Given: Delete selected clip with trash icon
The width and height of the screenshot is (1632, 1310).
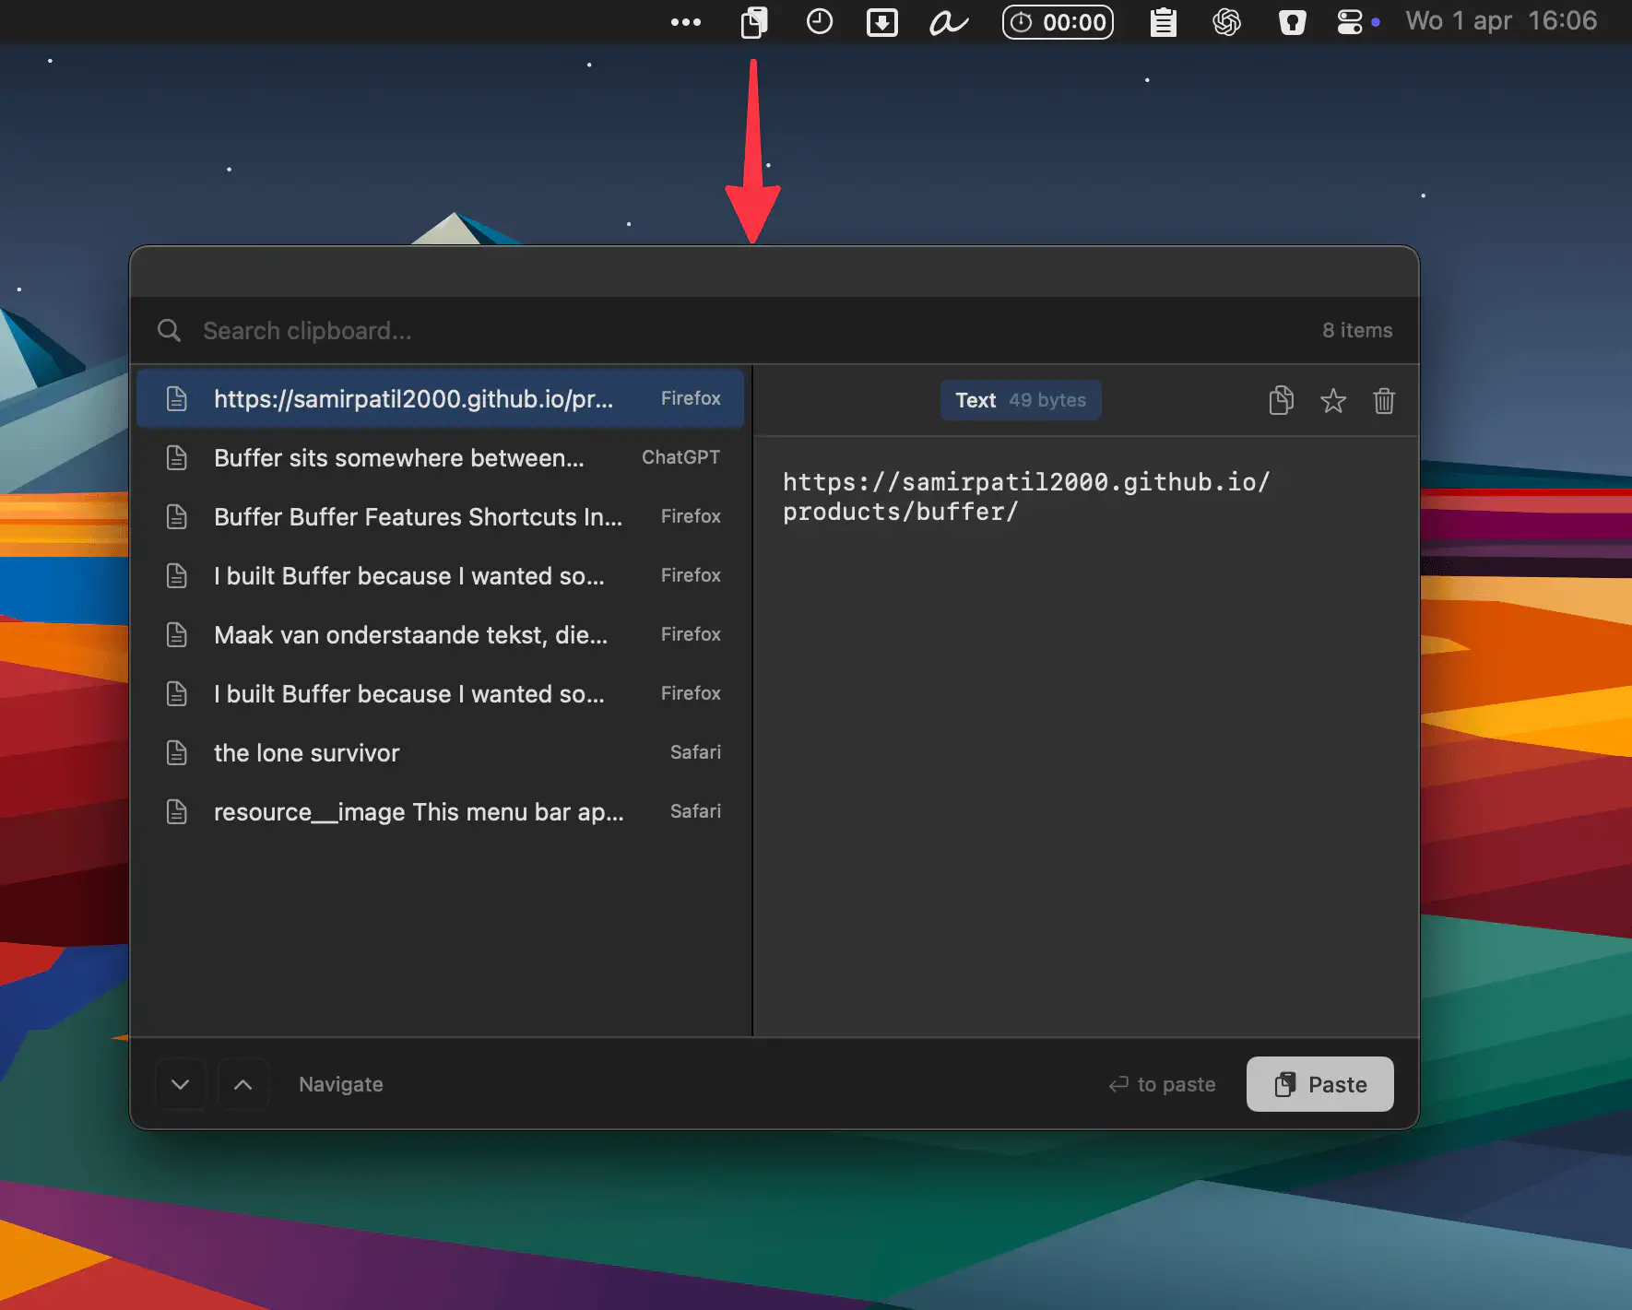Looking at the screenshot, I should [1383, 401].
